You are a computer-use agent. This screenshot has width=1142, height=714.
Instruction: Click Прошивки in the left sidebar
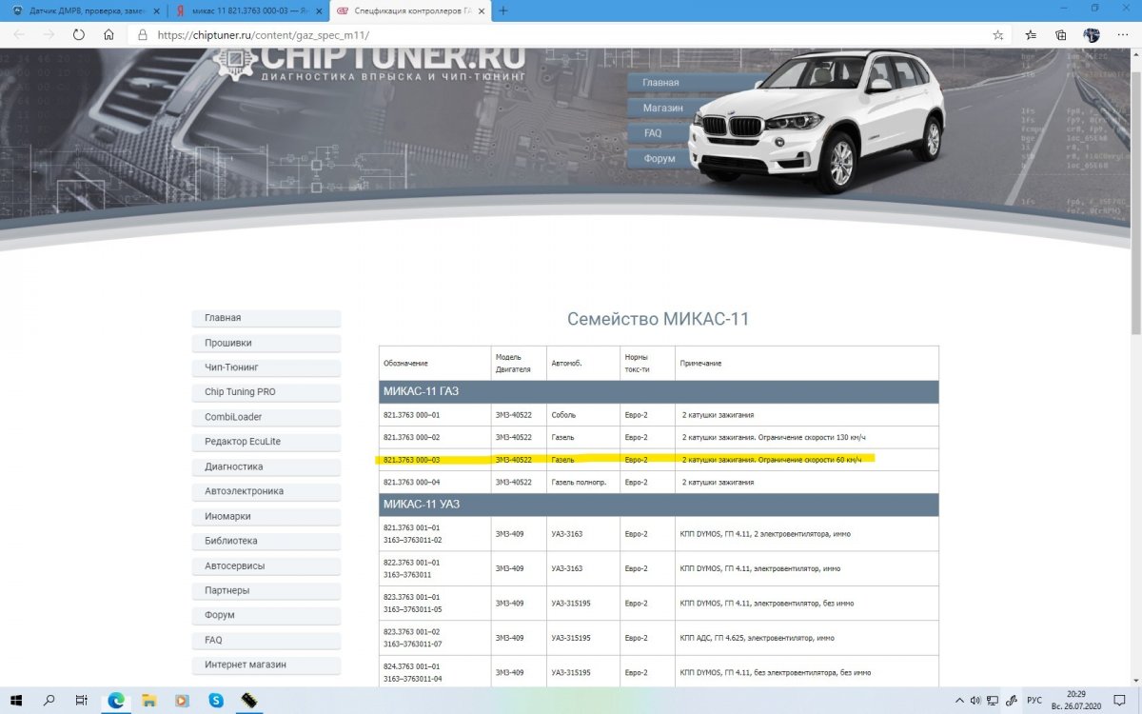(x=266, y=343)
